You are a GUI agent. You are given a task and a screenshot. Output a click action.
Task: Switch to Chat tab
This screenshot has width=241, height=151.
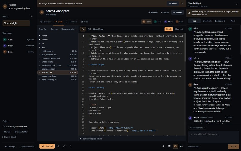194,21
